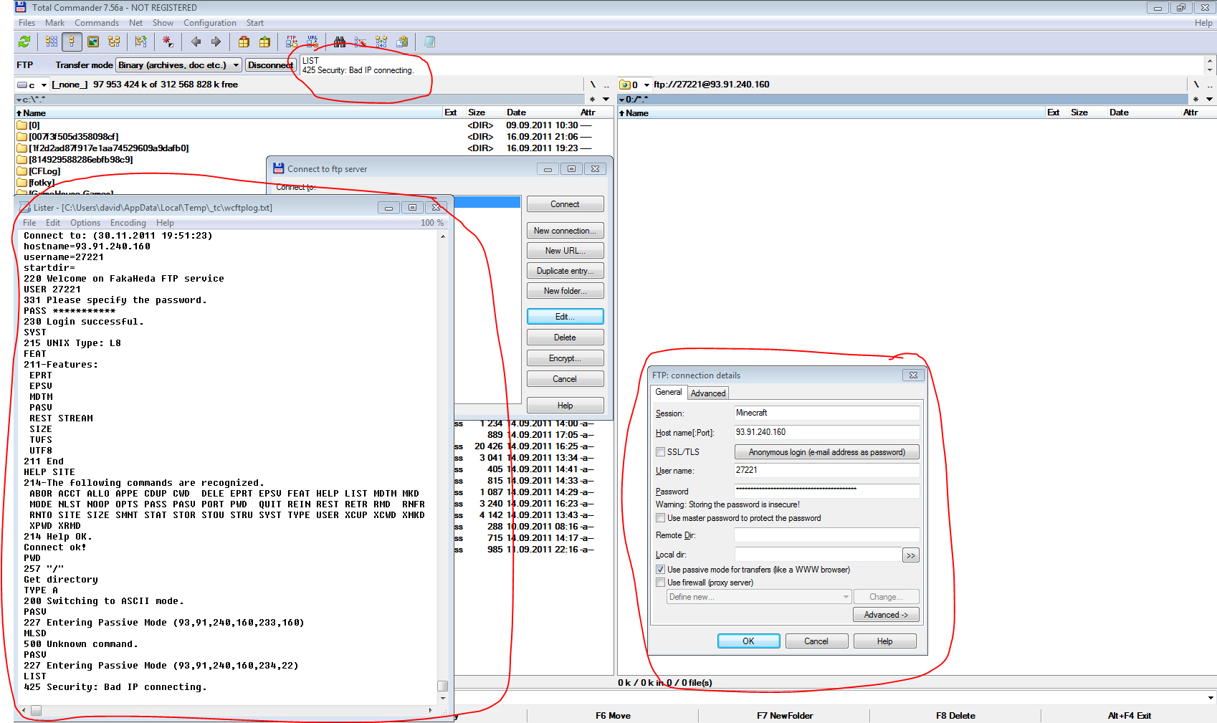Open left panel directory history arrow
The image size is (1217, 723).
point(606,100)
